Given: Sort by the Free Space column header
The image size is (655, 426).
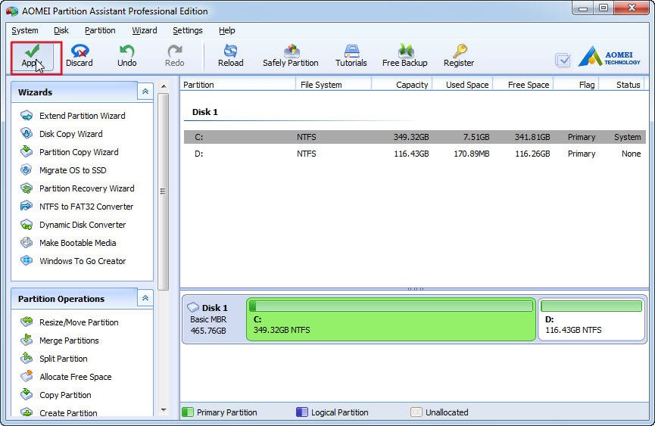Looking at the screenshot, I should tap(523, 84).
